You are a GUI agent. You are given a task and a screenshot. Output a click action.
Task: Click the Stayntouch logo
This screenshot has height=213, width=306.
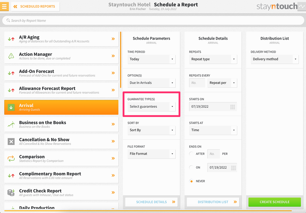277,6
